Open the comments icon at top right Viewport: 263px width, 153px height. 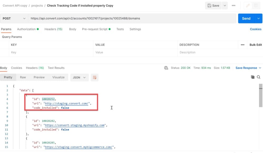[x=256, y=6]
